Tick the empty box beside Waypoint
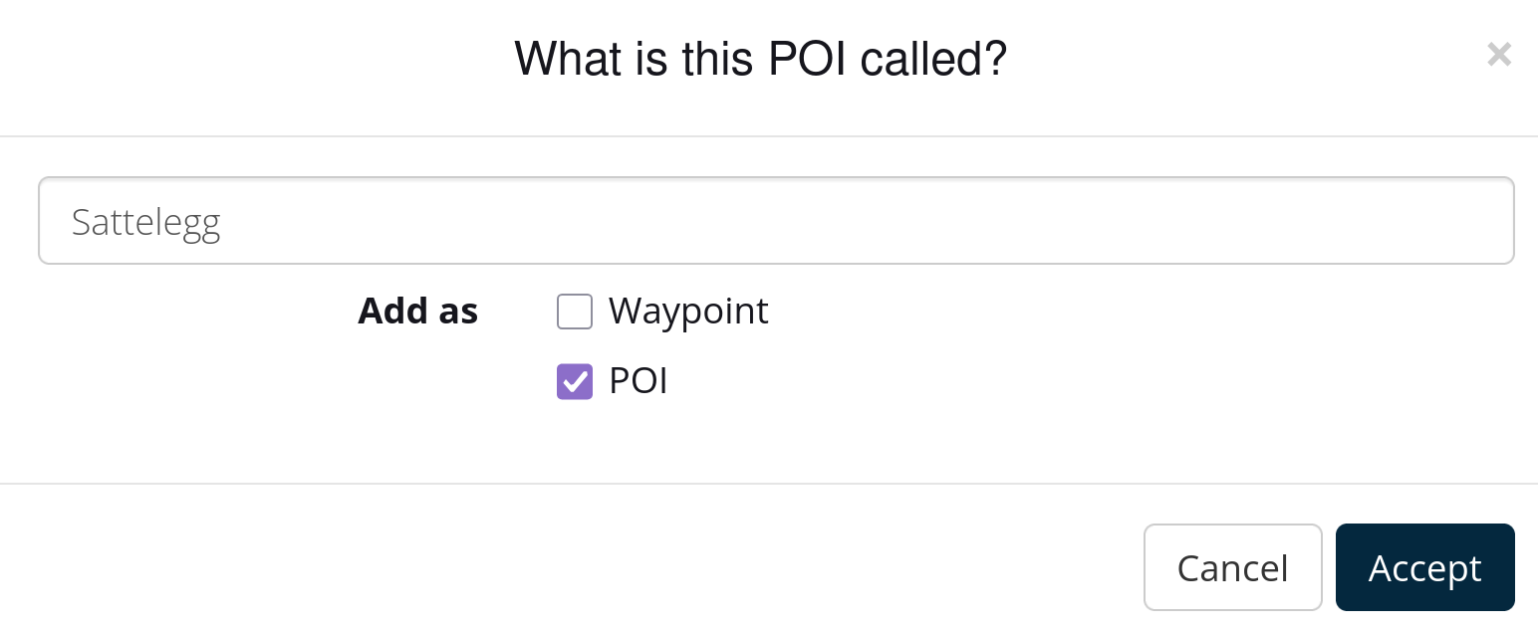 pyautogui.click(x=575, y=312)
